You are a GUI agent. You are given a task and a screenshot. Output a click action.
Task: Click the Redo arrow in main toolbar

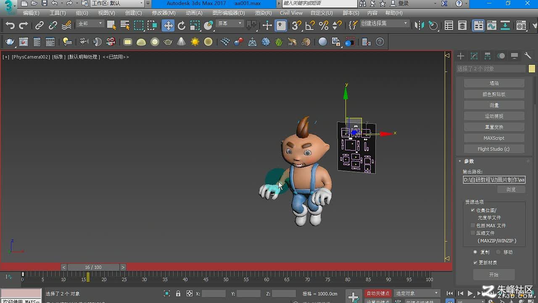(x=23, y=26)
